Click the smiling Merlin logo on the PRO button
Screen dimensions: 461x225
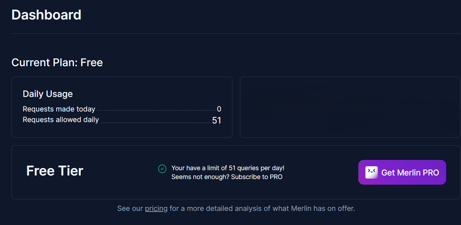tap(371, 172)
